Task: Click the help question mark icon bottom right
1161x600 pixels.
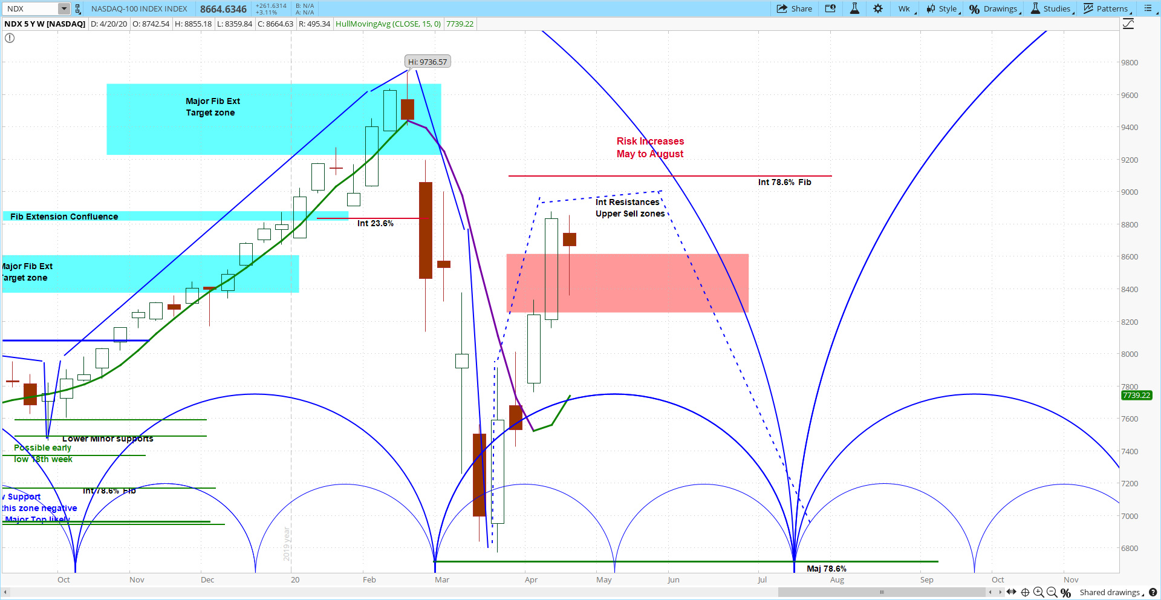Action: [x=1154, y=593]
